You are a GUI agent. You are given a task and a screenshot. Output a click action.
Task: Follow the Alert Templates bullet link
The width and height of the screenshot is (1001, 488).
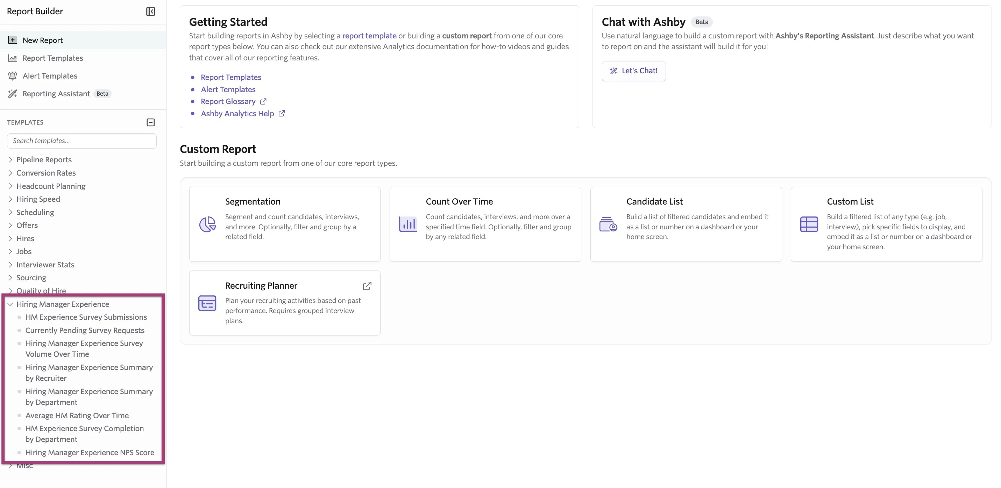tap(228, 89)
